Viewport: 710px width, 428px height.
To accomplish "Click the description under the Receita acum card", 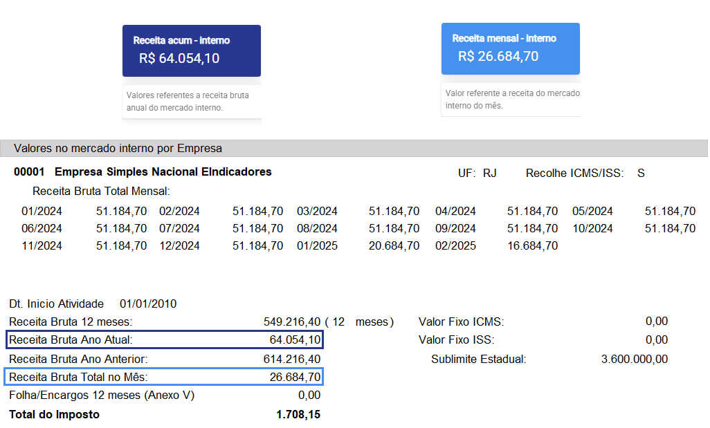I will (x=188, y=102).
